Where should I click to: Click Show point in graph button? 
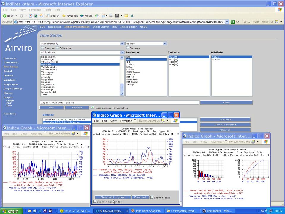(113, 197)
